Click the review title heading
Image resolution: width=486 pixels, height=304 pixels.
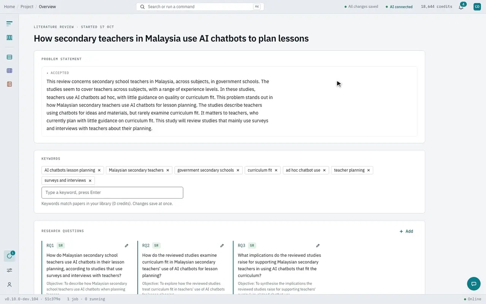click(x=171, y=38)
